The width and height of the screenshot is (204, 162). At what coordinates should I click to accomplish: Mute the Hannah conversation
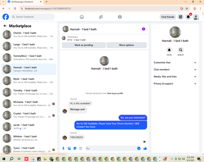pyautogui.click(x=169, y=50)
